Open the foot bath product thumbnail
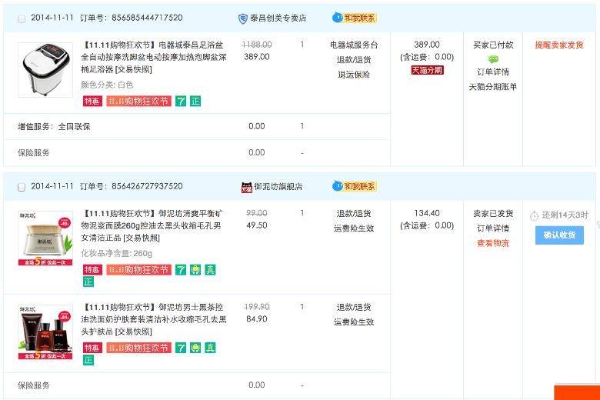600x400 pixels. 45,70
